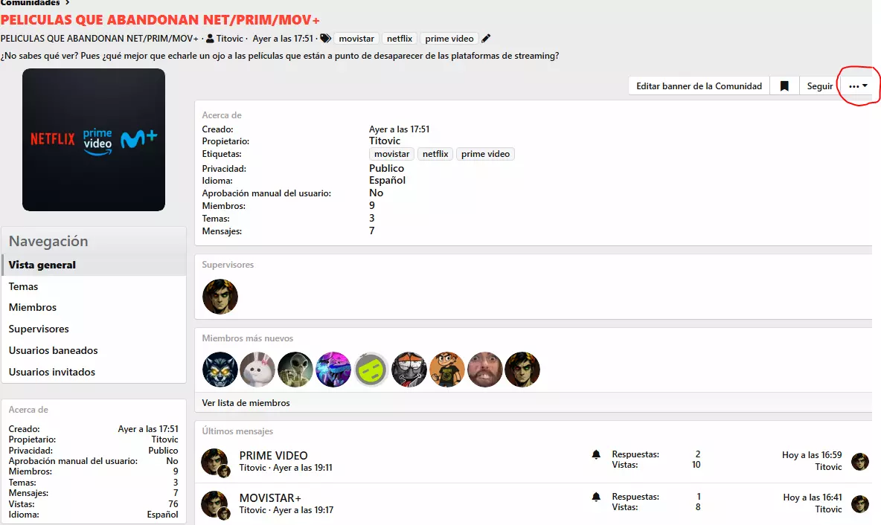Click the alien member avatar
881x525 pixels.
295,370
